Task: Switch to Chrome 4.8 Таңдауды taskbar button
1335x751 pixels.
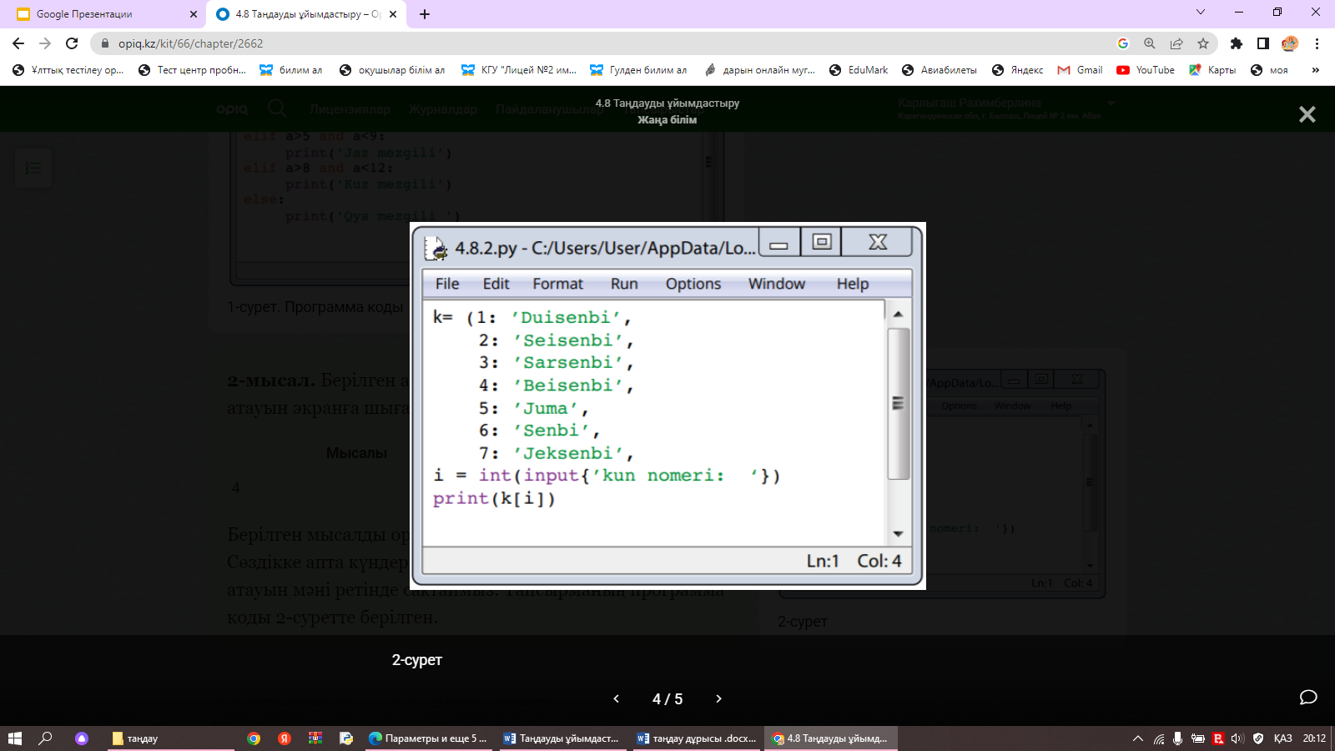Action: click(831, 738)
